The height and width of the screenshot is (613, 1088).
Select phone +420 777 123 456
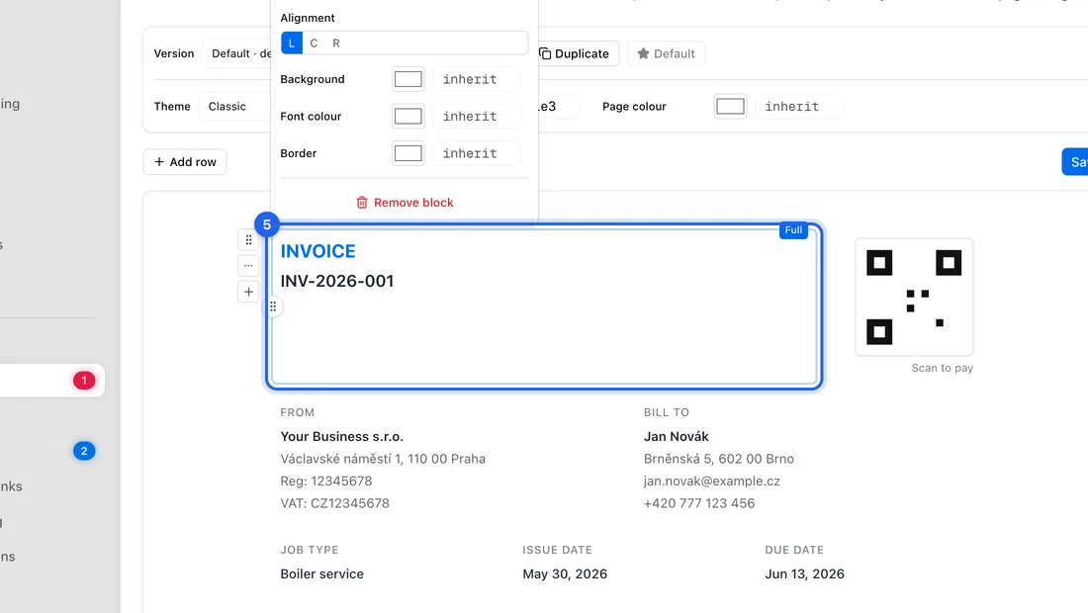tap(699, 503)
